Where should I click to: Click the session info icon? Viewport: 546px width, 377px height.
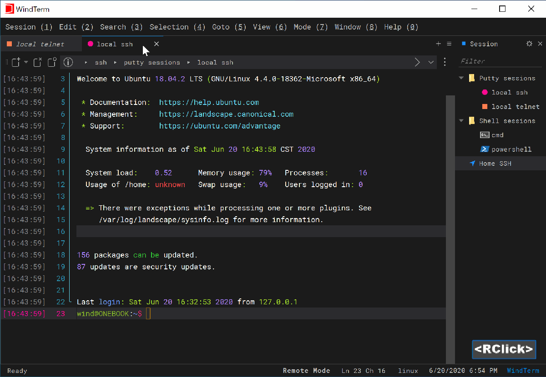[68, 62]
